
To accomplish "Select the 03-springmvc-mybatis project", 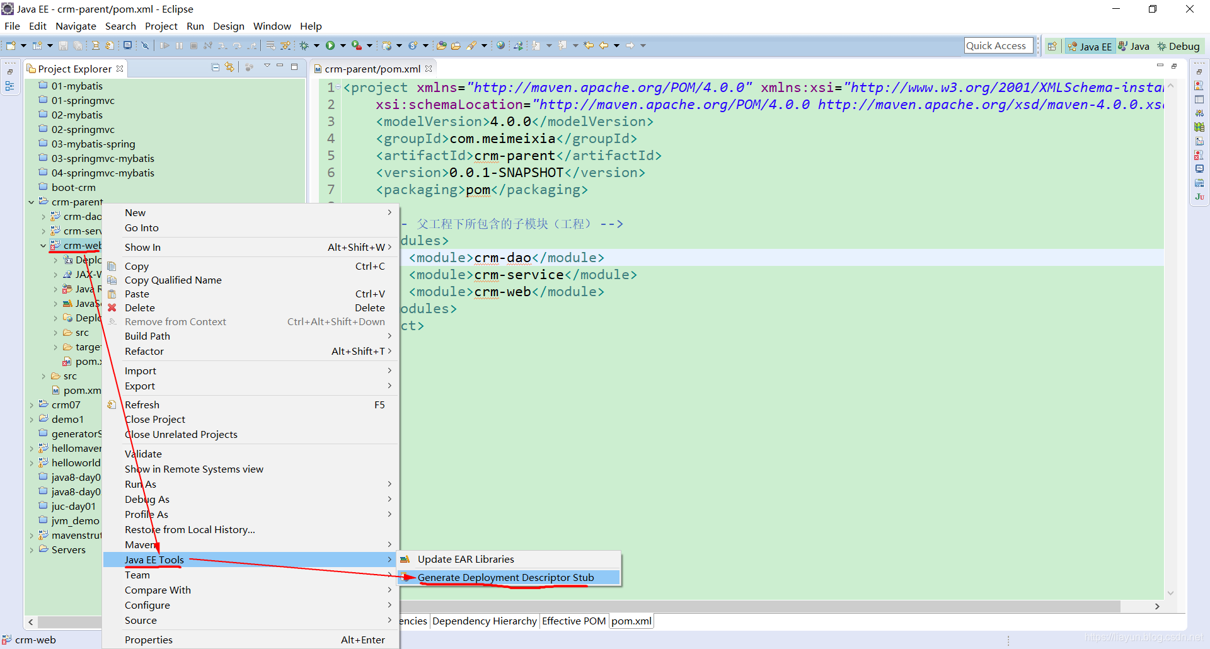I will tap(96, 159).
